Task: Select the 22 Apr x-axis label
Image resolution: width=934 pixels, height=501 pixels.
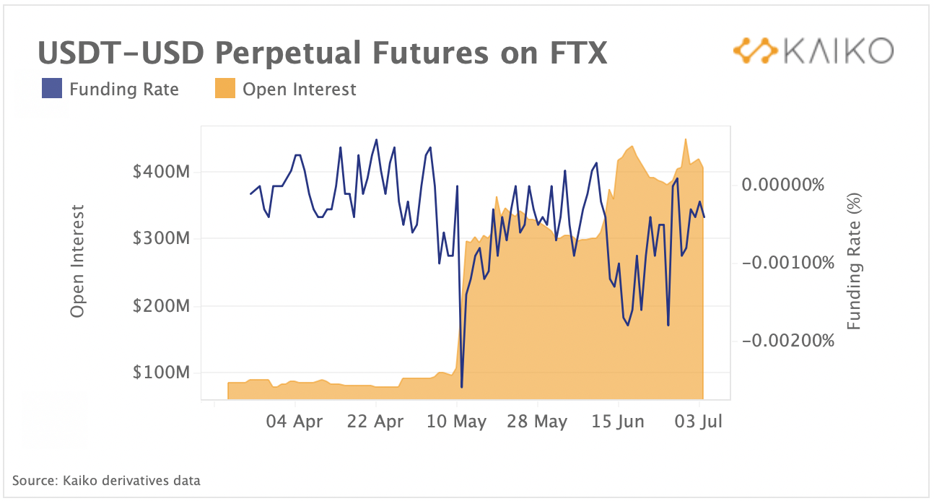Action: (x=375, y=422)
